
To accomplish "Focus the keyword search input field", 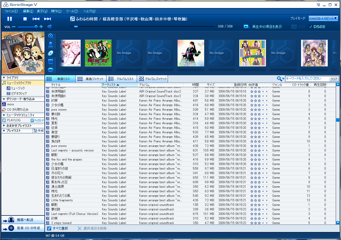I will [307, 79].
